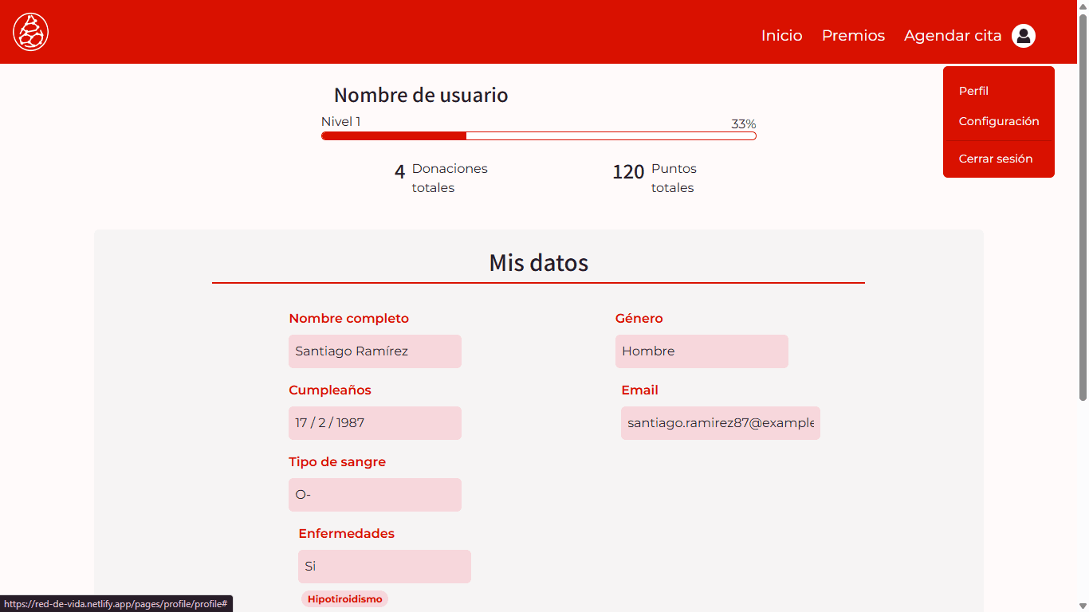Click the Nivel 1 progress bar

[x=538, y=136]
